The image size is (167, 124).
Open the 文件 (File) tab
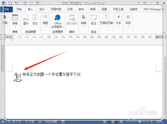click(x=6, y=9)
